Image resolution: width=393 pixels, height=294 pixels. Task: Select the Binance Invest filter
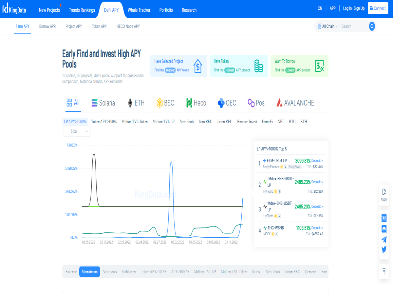247,122
